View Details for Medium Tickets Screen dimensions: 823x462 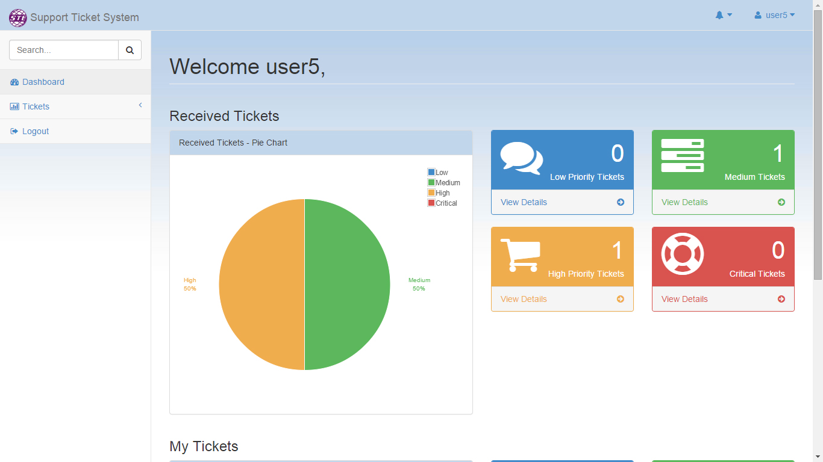point(684,202)
